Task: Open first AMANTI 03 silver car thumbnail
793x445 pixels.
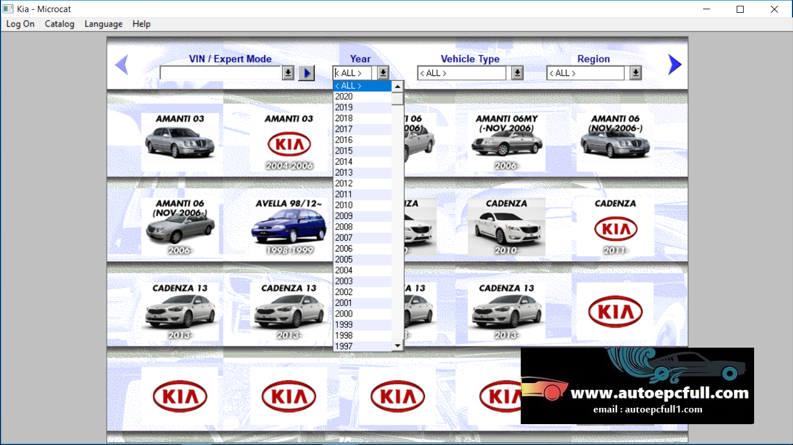Action: tap(180, 142)
